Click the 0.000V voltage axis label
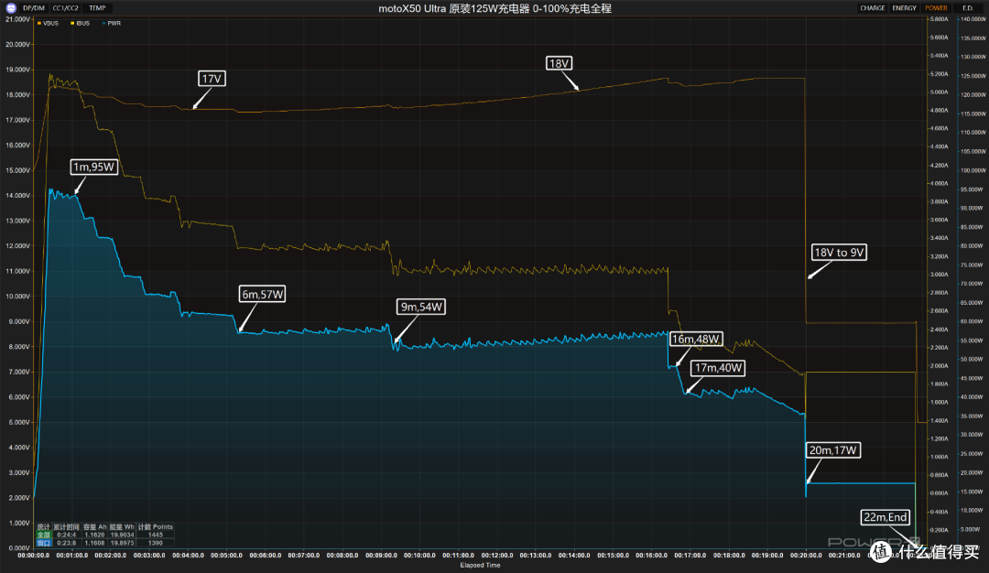989x573 pixels. pyautogui.click(x=17, y=547)
